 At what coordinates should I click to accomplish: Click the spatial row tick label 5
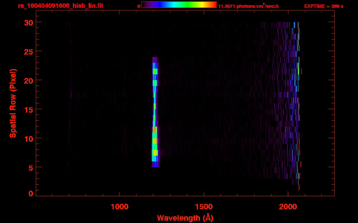[31, 168]
